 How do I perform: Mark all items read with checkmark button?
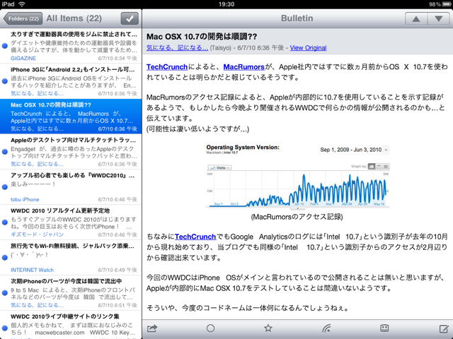pos(130,18)
